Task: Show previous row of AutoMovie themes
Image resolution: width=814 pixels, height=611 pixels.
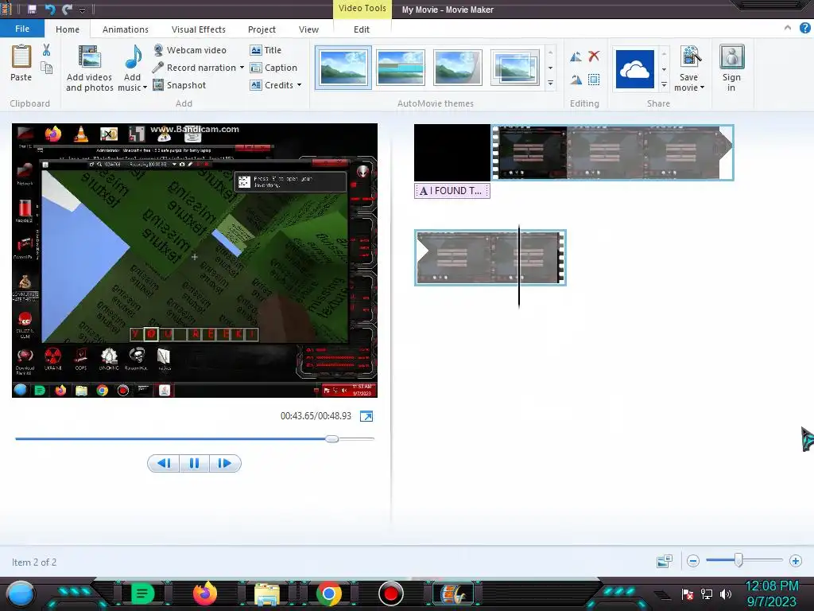Action: pos(550,53)
